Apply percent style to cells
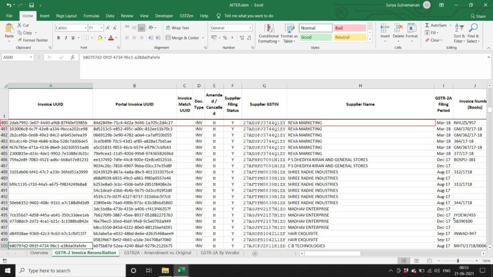Viewport: 493px width, 277px height. click(x=225, y=38)
